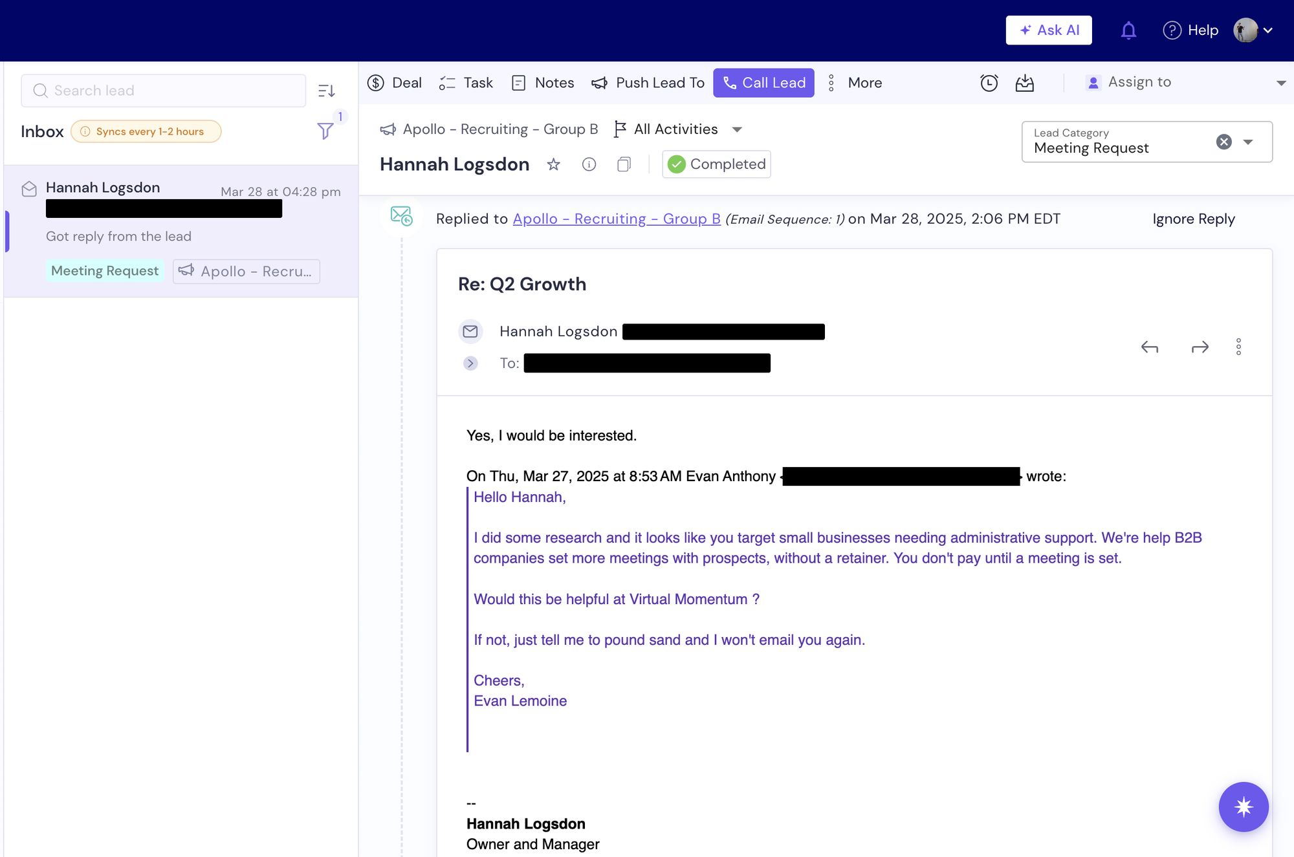
Task: Focus the Search lead field
Action: pos(163,91)
